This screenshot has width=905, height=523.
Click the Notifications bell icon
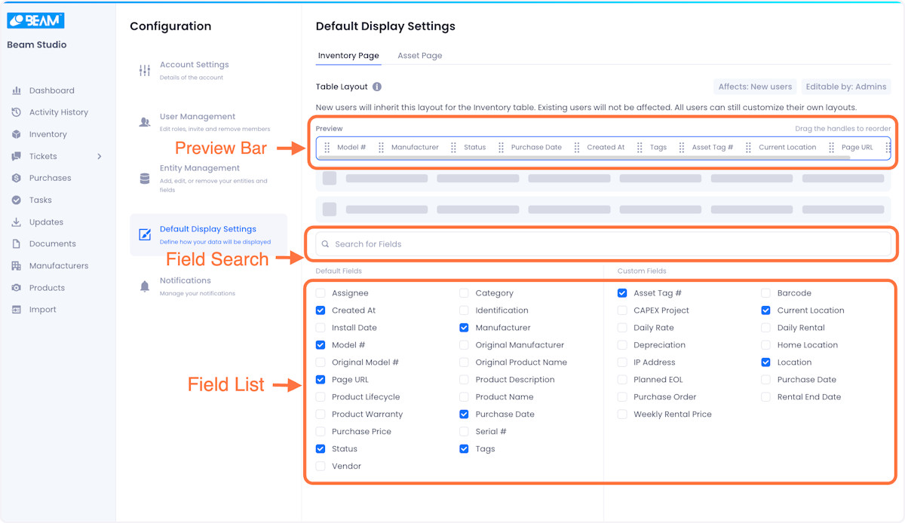click(x=145, y=286)
